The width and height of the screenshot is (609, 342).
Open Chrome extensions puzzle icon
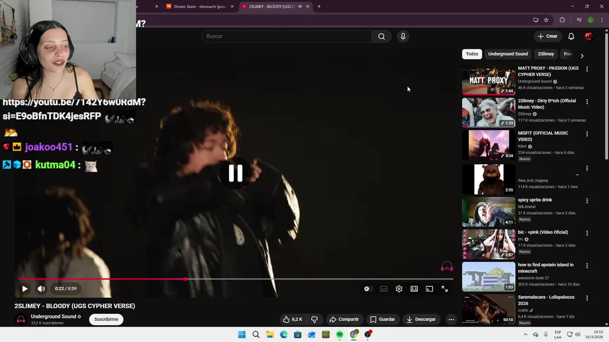point(562,20)
